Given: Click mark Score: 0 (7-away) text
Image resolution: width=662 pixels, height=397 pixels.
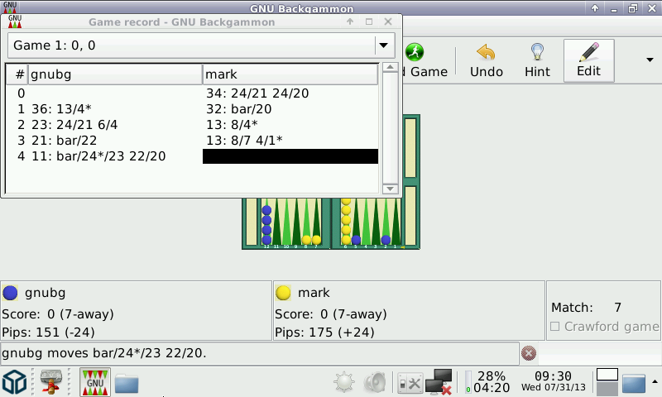Looking at the screenshot, I should click(331, 314).
